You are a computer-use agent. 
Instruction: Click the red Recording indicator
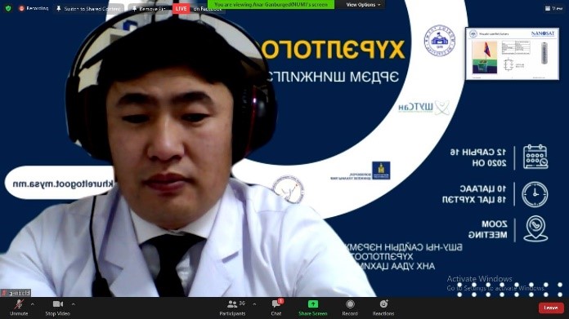[34, 8]
